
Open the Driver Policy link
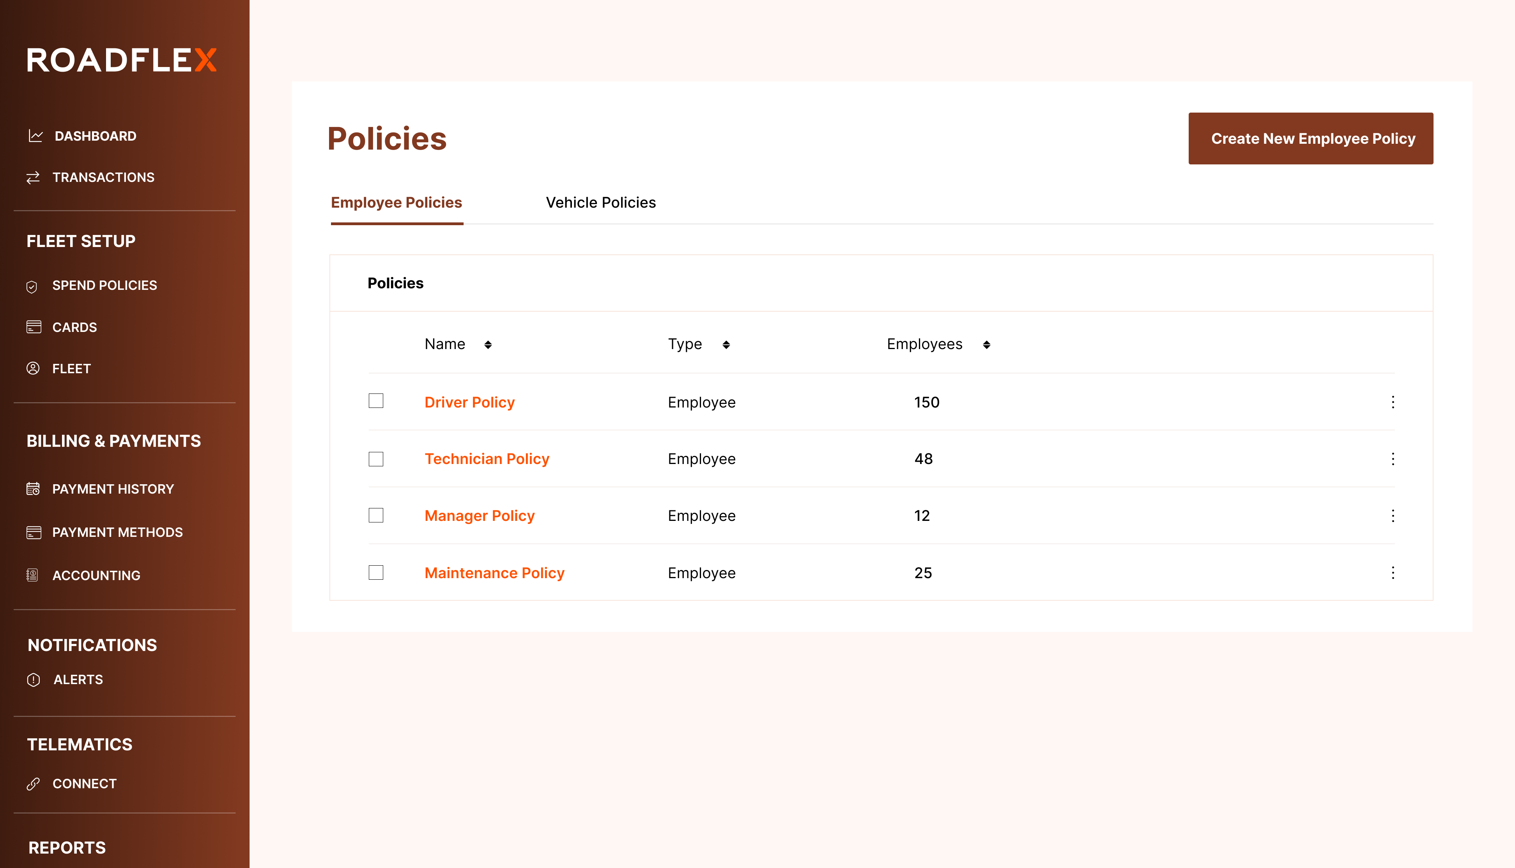469,402
